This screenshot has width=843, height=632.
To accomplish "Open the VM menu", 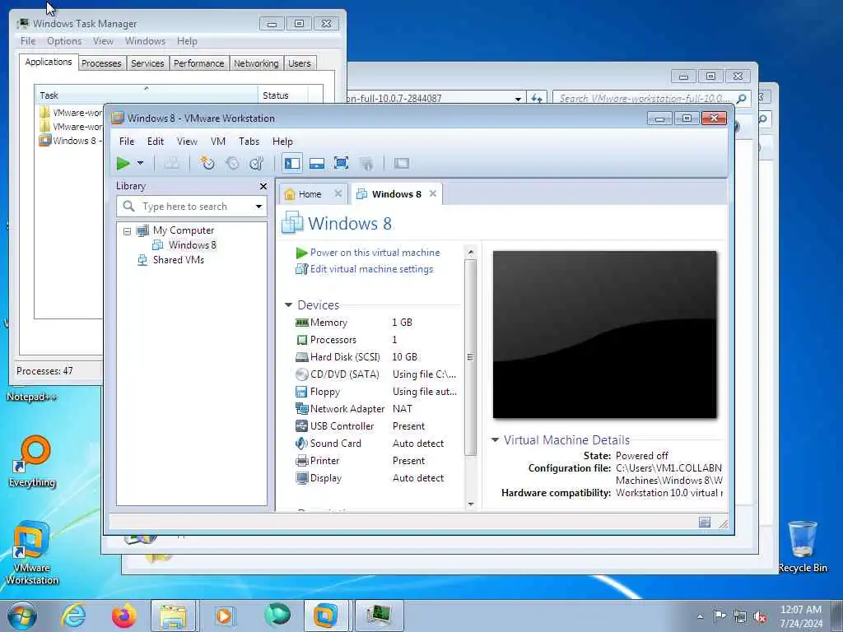I will 217,142.
